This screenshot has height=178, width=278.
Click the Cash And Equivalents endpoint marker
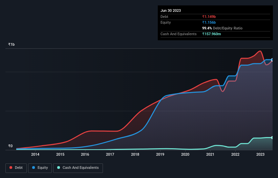click(x=272, y=137)
